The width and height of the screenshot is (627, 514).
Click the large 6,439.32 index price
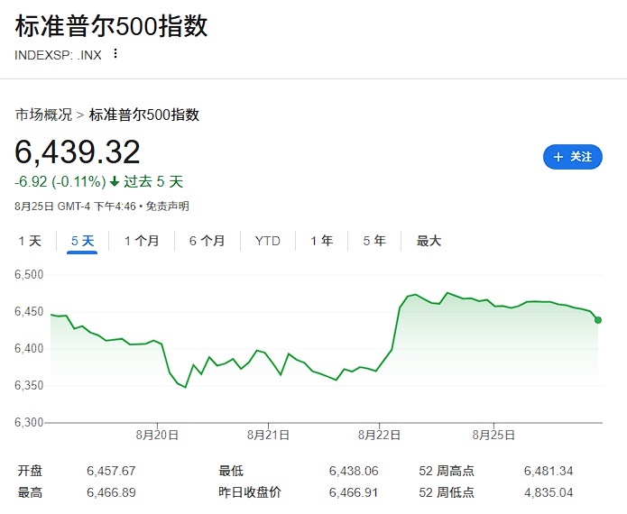(78, 152)
